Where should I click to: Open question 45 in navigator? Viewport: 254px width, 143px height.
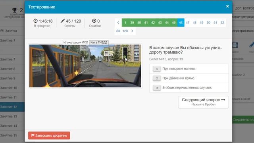pos(174,23)
